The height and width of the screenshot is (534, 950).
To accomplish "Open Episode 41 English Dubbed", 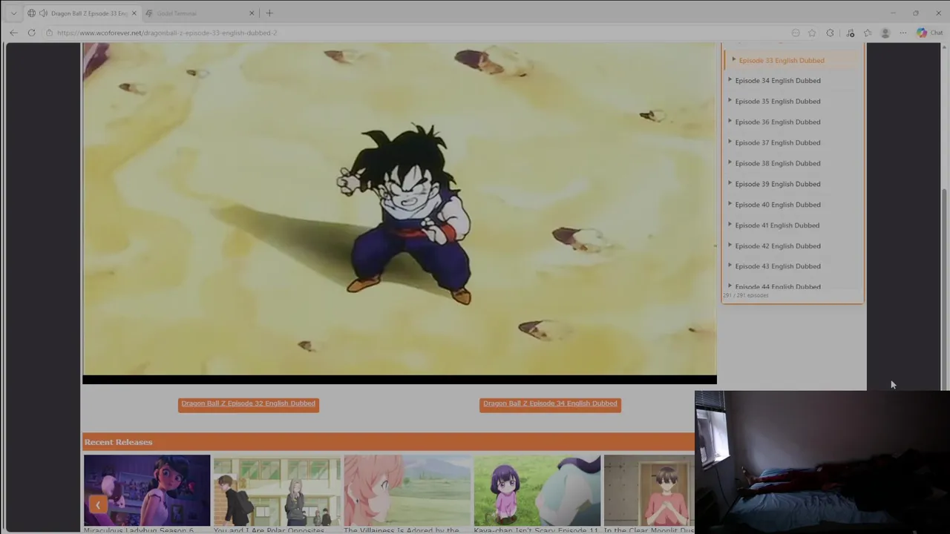I will [x=777, y=225].
